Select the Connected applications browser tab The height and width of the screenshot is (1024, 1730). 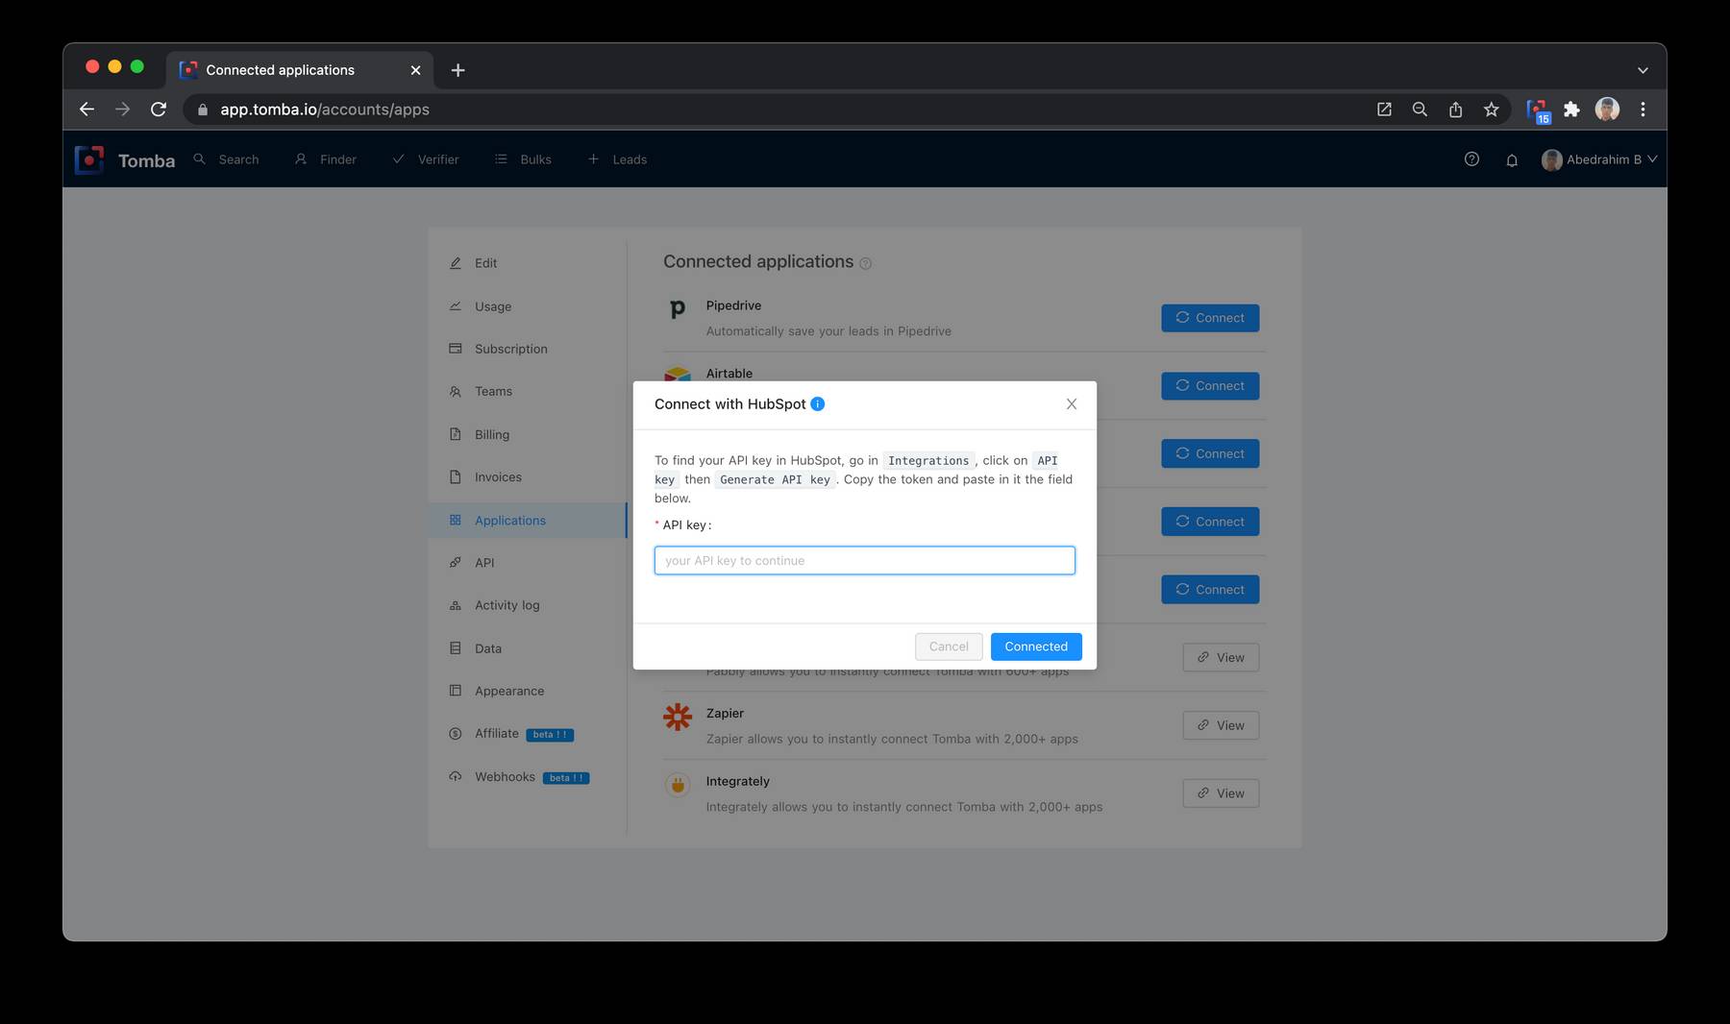pyautogui.click(x=299, y=70)
